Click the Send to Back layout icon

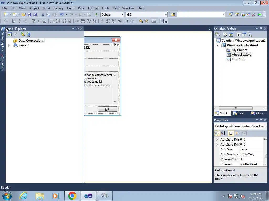(147, 21)
